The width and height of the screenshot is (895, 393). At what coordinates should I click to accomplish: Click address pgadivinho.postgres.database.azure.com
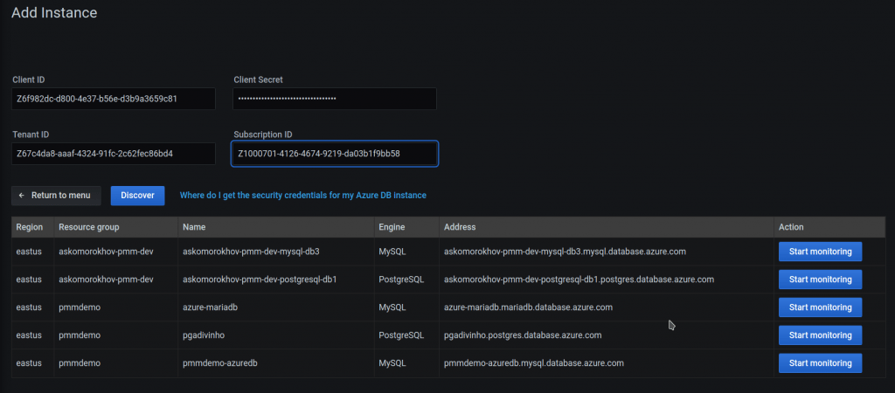[x=523, y=335]
